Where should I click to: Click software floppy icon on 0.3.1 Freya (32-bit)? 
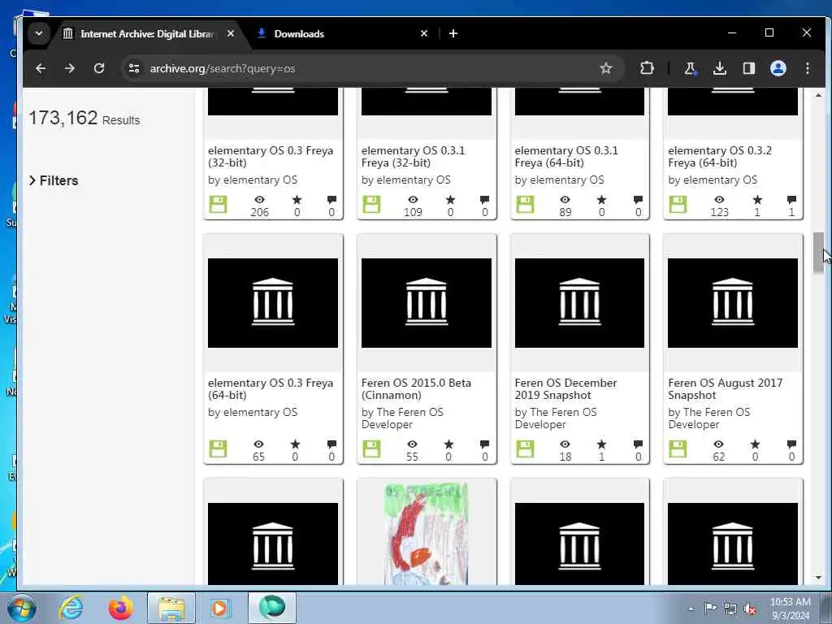[370, 204]
